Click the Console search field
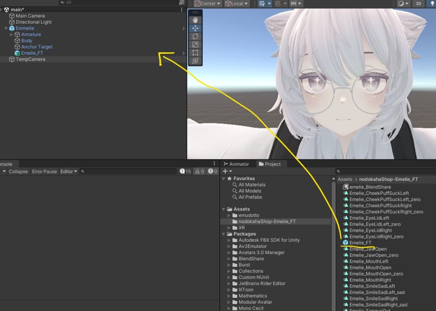 tap(128, 171)
